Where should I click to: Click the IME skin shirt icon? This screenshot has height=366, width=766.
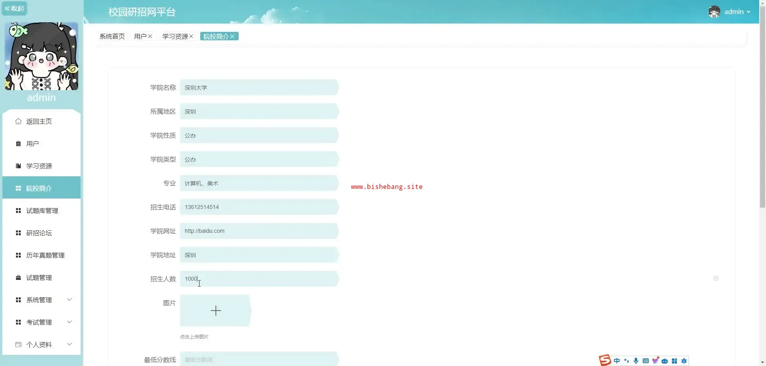655,360
